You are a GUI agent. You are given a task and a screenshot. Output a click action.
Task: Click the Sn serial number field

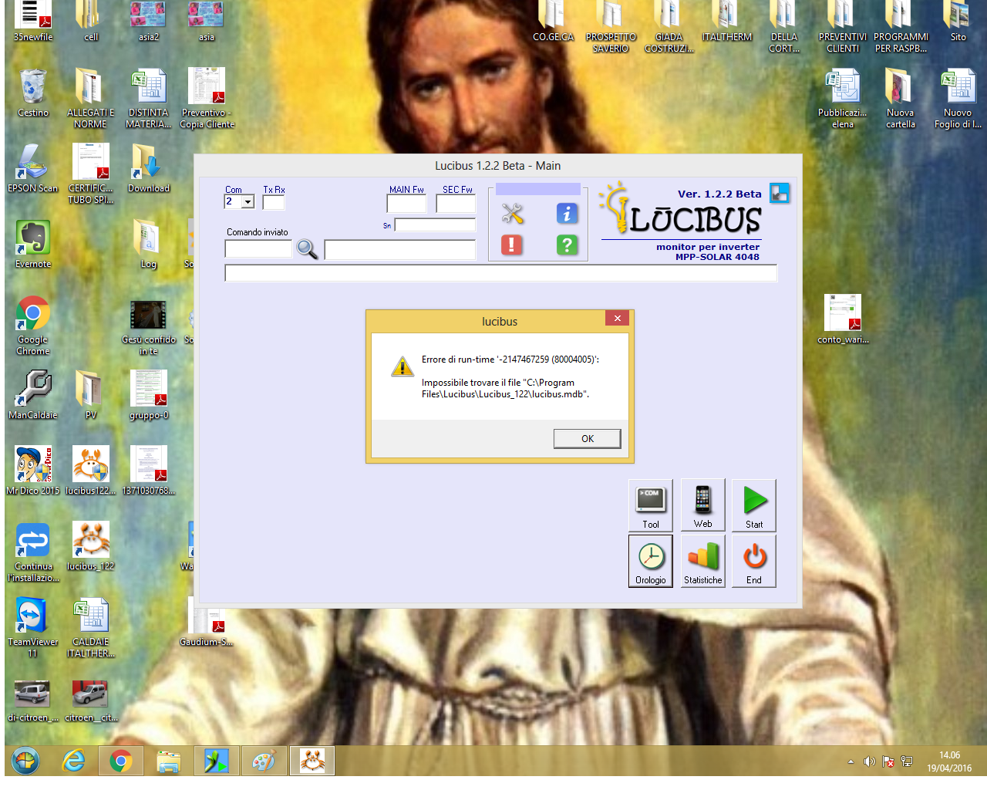click(x=435, y=225)
